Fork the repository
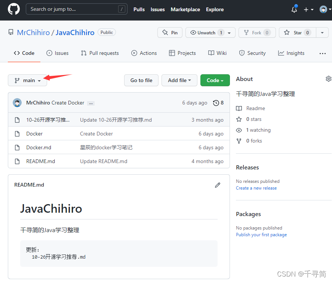The image size is (332, 281). click(x=257, y=32)
